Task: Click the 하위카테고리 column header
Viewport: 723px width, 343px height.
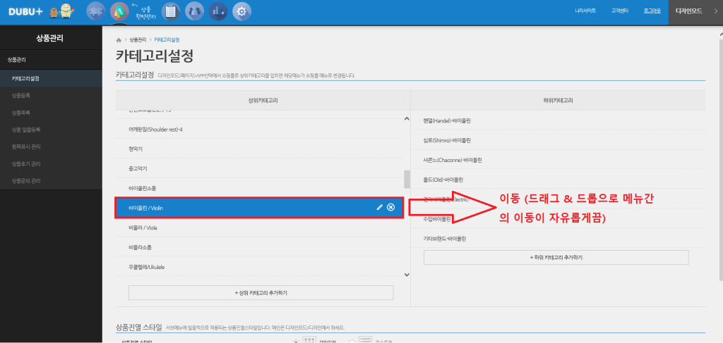Action: tap(558, 100)
